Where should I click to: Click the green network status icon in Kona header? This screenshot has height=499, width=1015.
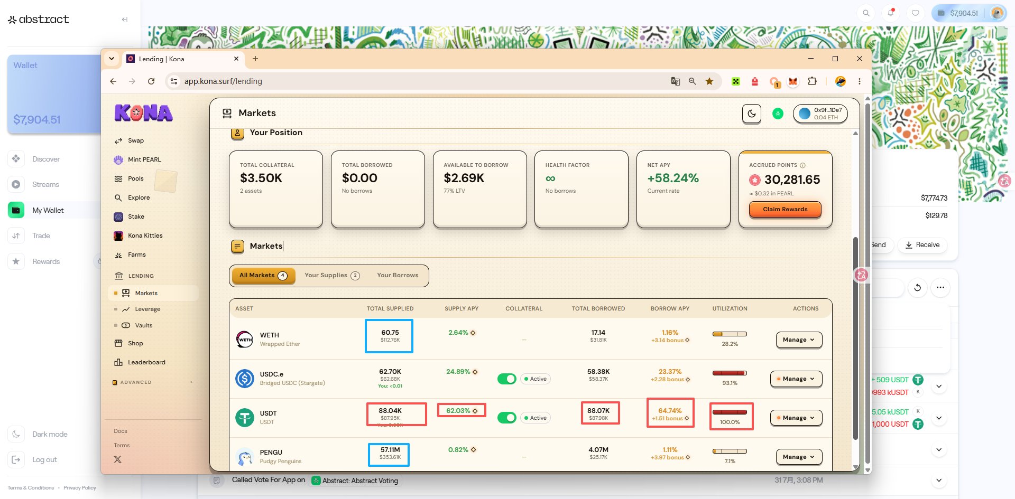[778, 113]
